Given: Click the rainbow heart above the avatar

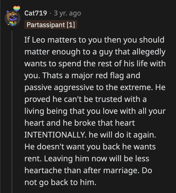Looking at the screenshot, I should [x=17, y=9].
